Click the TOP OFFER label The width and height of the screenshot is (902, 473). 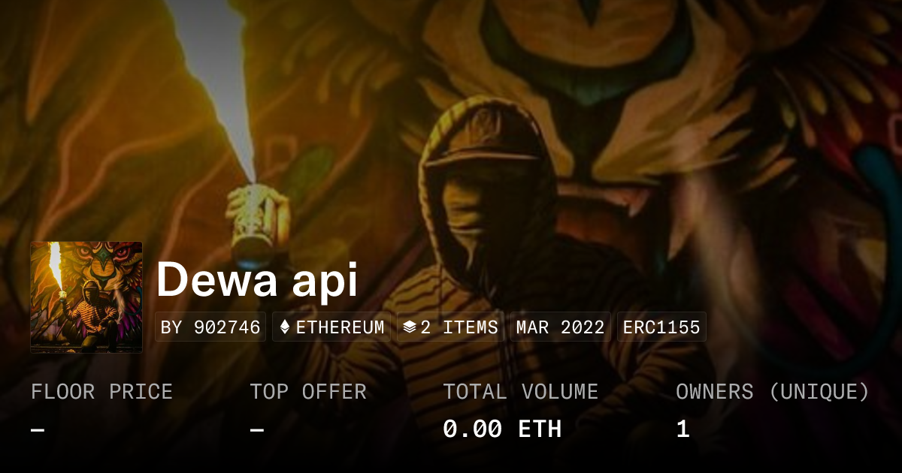(x=308, y=392)
